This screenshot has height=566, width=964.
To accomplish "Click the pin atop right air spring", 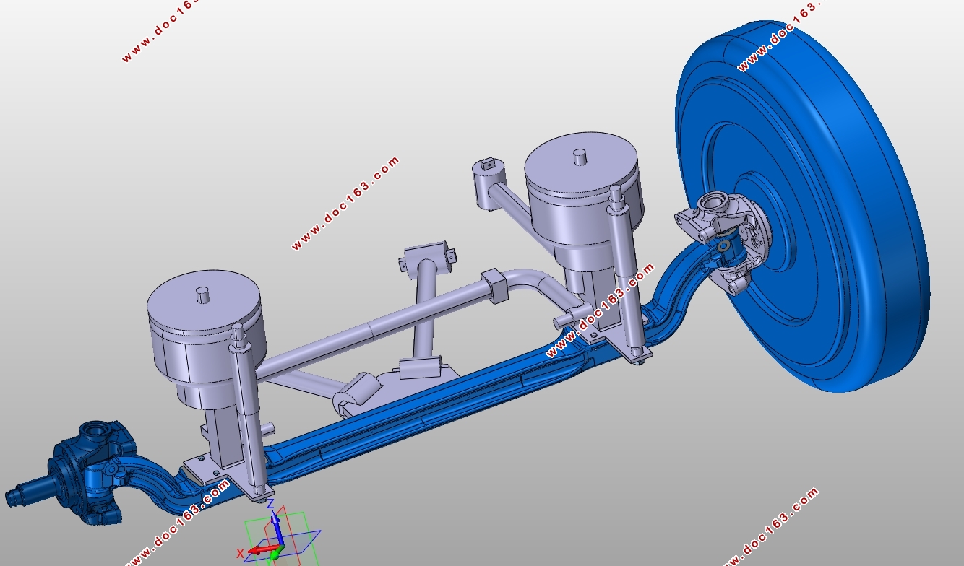I will point(579,157).
